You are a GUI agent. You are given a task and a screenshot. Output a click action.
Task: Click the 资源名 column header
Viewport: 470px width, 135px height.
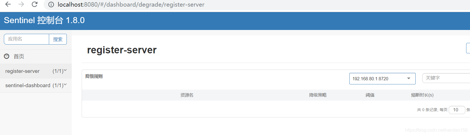(x=187, y=95)
